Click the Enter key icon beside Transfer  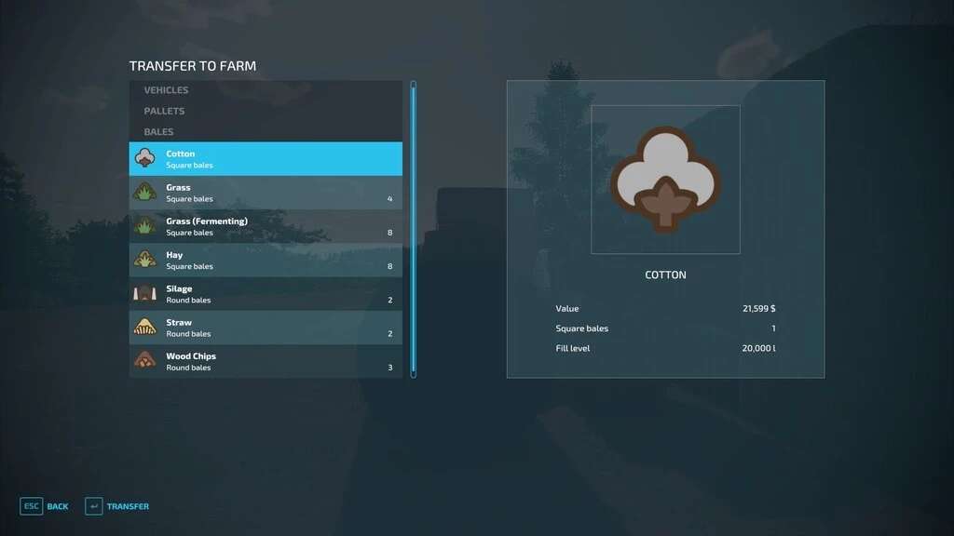pos(93,506)
